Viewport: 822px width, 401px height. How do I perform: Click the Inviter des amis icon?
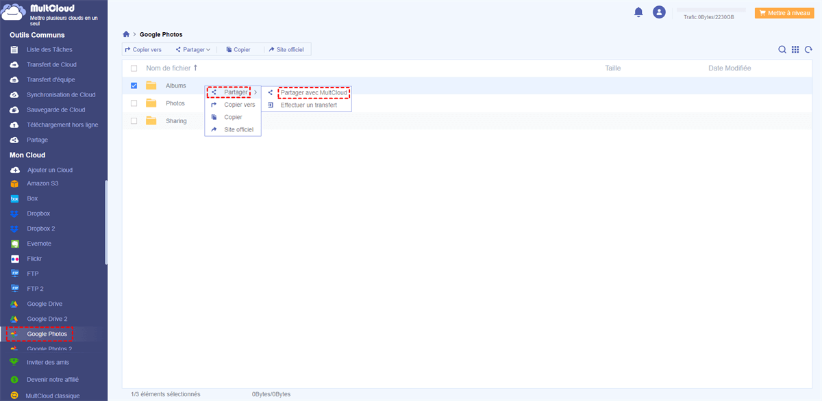pos(14,362)
